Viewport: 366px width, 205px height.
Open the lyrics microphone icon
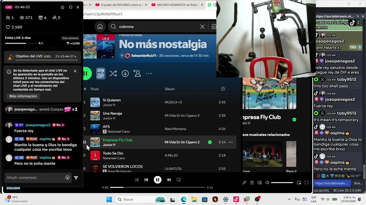pos(244,183)
